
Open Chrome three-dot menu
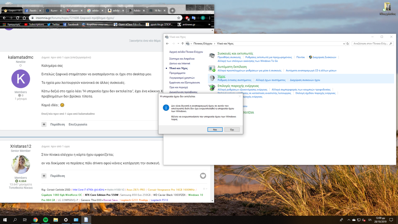click(210, 18)
